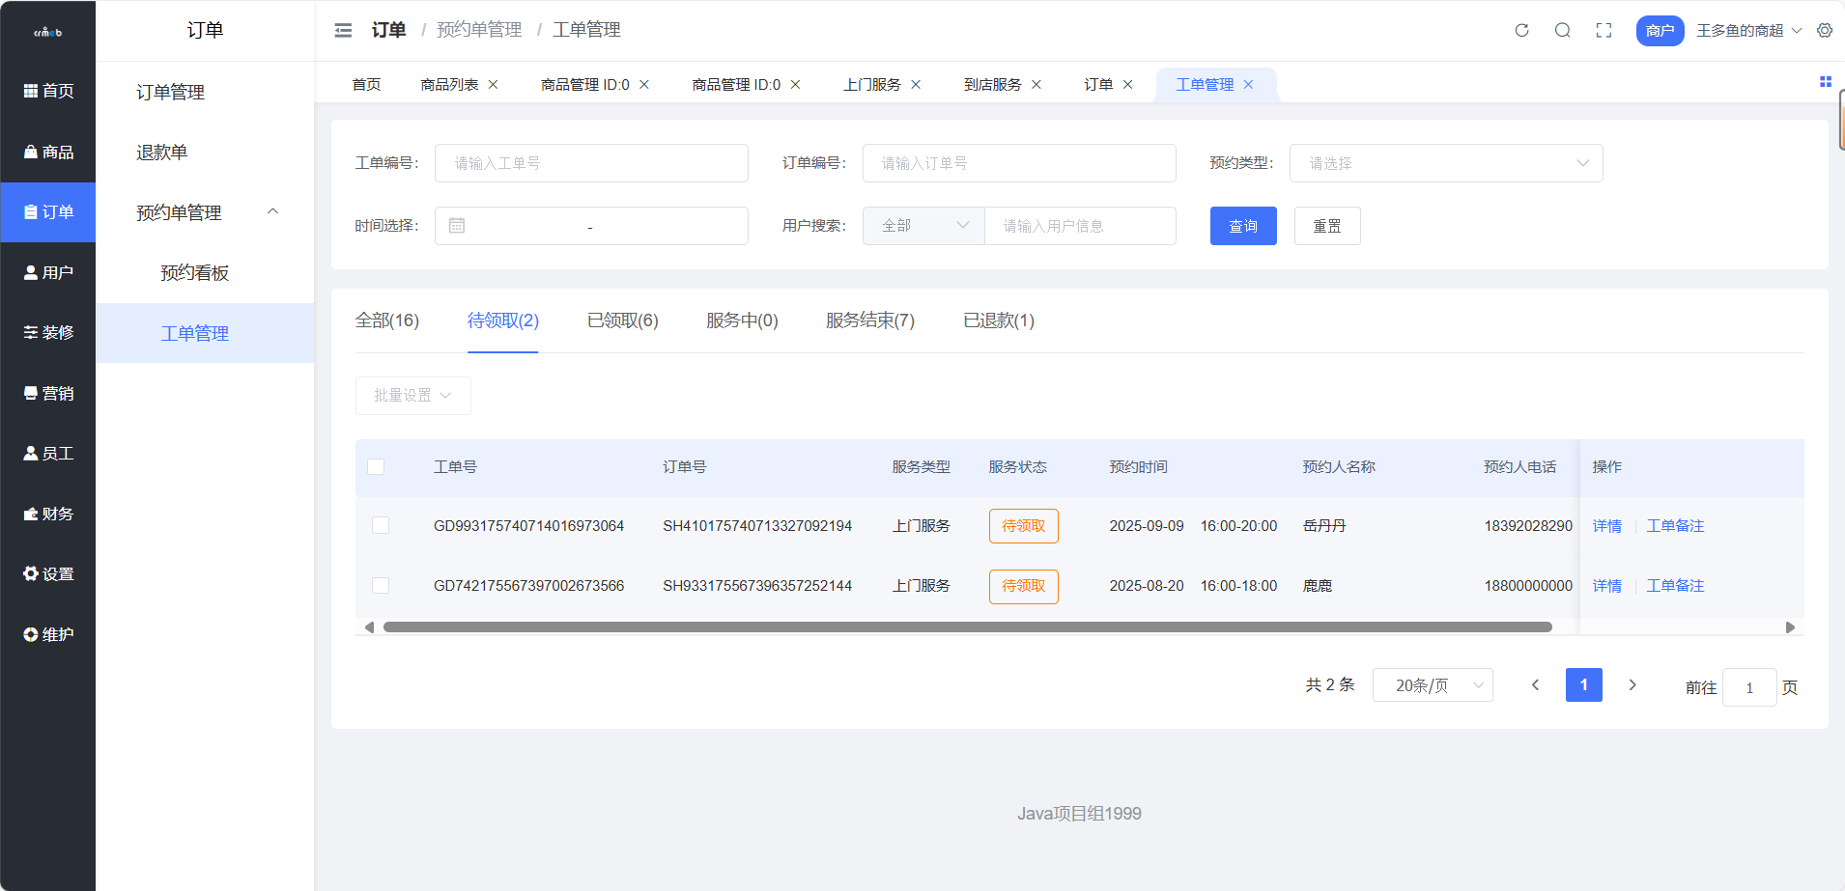Check the row for work order GD993175740714016973064

coord(381,526)
